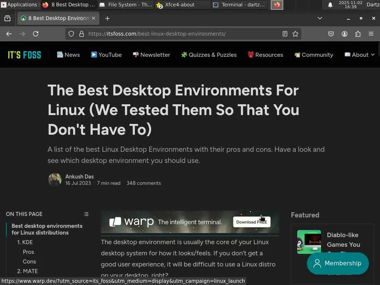The width and height of the screenshot is (380, 285).
Task: Open Quizzes & Puzzles navigation link
Action: pos(209,55)
